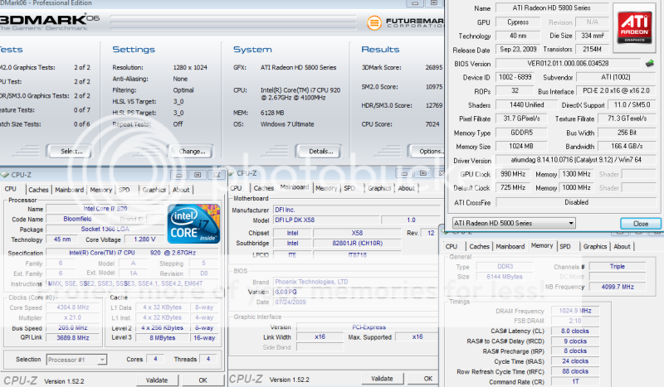Click CPU-Z title icon of motherboard window
Viewport: 664px width, 387px height.
pos(232,173)
